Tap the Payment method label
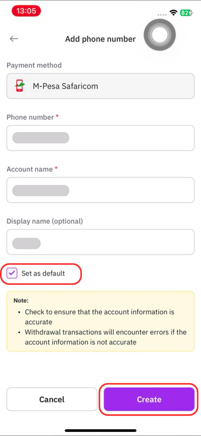This screenshot has height=436, width=201. [34, 65]
